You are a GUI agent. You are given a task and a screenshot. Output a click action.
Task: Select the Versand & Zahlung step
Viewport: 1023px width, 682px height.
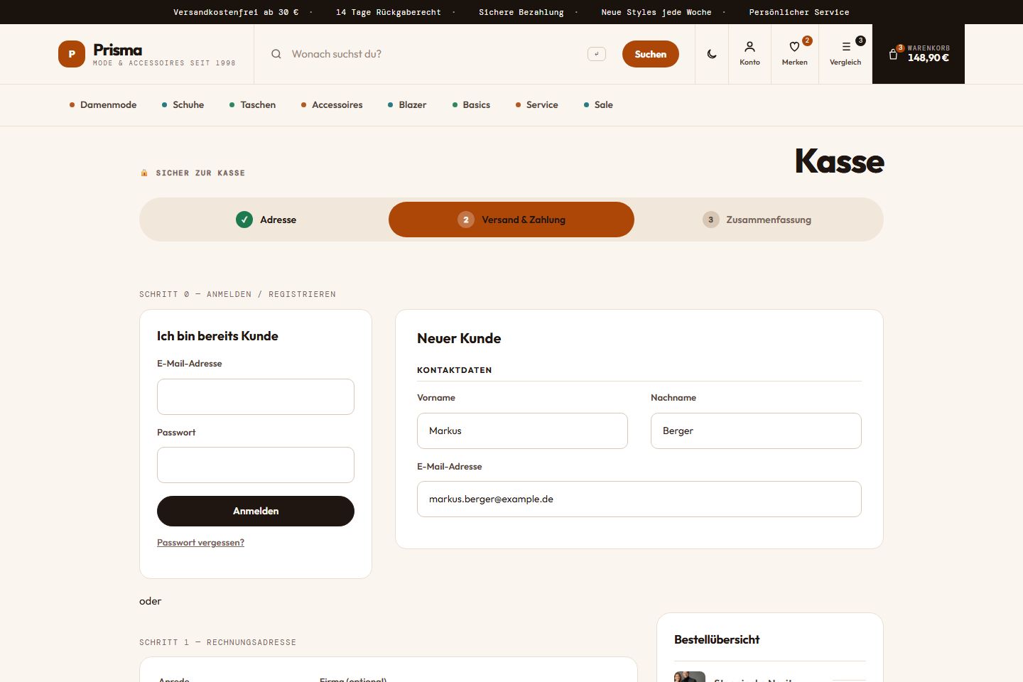coord(511,220)
